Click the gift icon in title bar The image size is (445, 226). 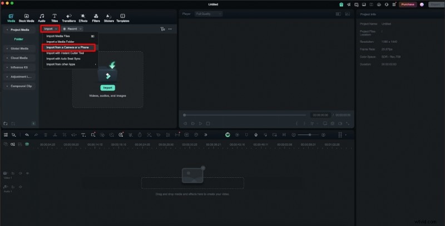tap(341, 4)
